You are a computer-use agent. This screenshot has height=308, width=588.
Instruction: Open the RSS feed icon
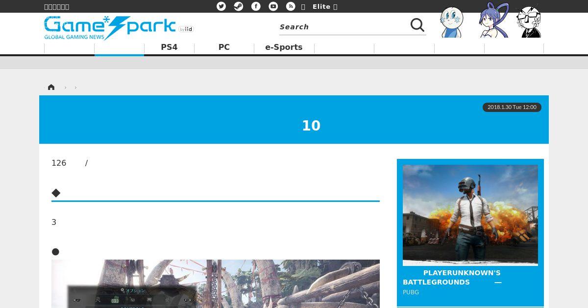(x=291, y=6)
